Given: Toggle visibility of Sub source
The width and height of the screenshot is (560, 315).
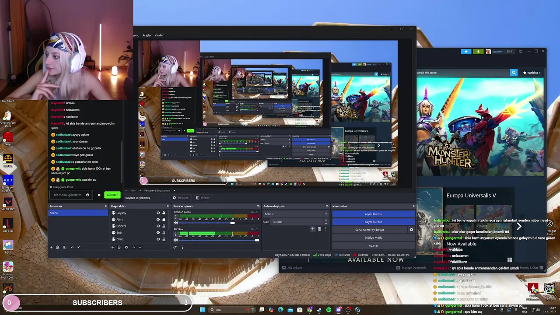Looking at the screenshot, I should [x=158, y=233].
